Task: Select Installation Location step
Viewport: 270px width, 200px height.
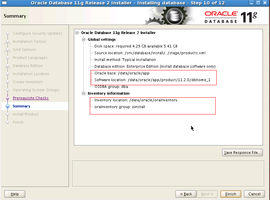Action: [31, 74]
